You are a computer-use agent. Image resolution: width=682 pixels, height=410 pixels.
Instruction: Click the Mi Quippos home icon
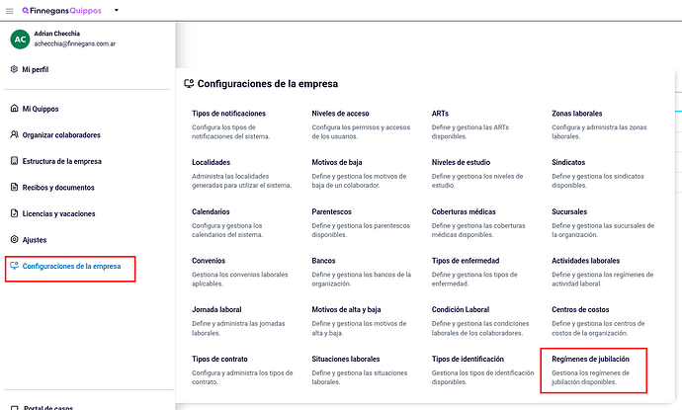15,109
